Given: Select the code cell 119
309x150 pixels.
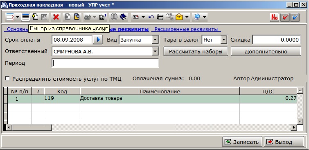Looking at the screenshot, I should point(62,99).
